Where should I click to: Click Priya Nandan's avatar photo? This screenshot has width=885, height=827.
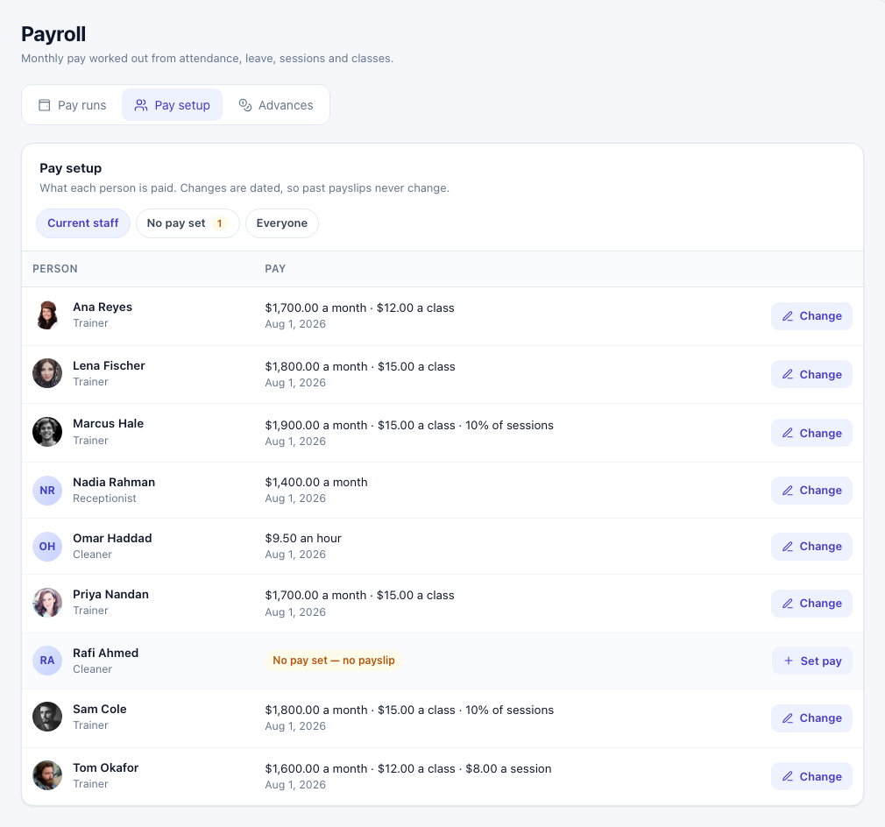[x=47, y=603]
